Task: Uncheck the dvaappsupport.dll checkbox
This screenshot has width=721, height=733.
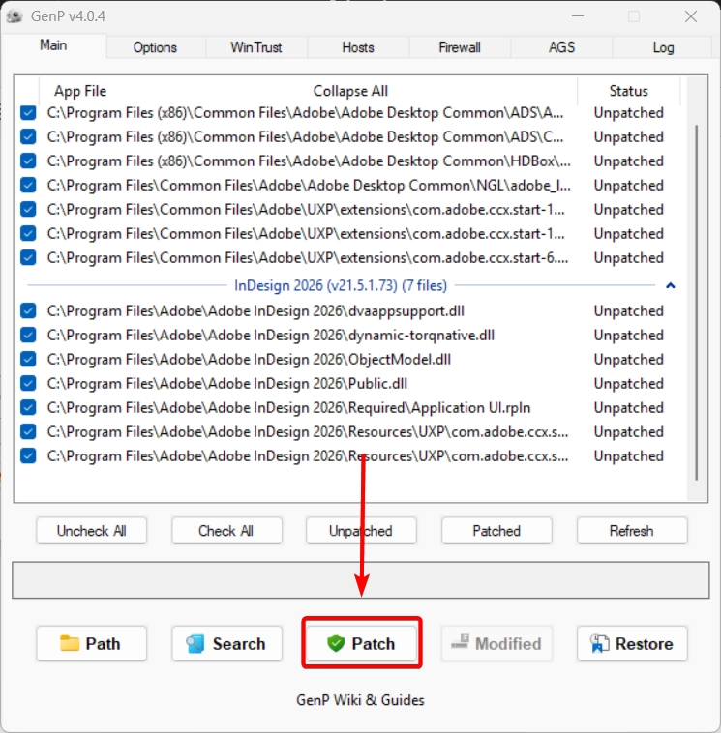Action: tap(28, 310)
